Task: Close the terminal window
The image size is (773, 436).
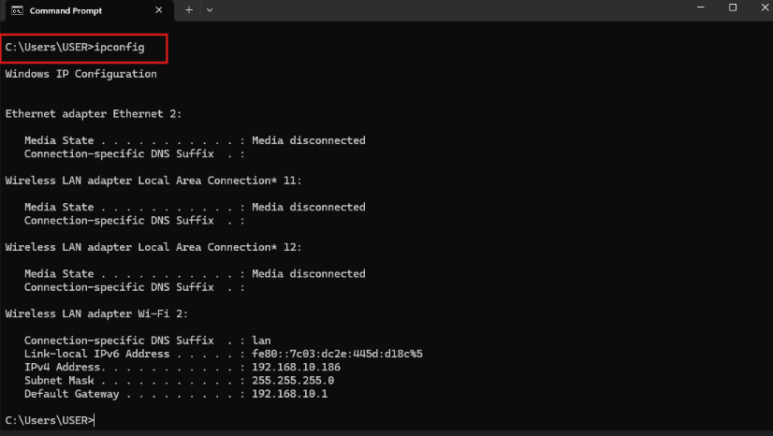Action: click(762, 7)
